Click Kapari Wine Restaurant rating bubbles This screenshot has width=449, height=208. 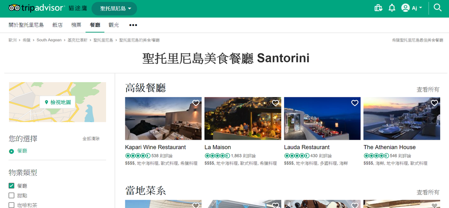138,156
